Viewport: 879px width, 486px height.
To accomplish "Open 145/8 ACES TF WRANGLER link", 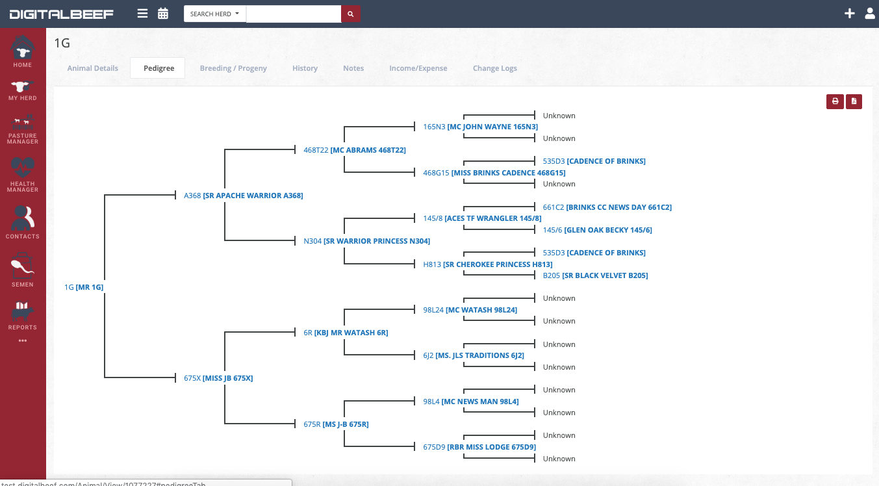I will 482,218.
